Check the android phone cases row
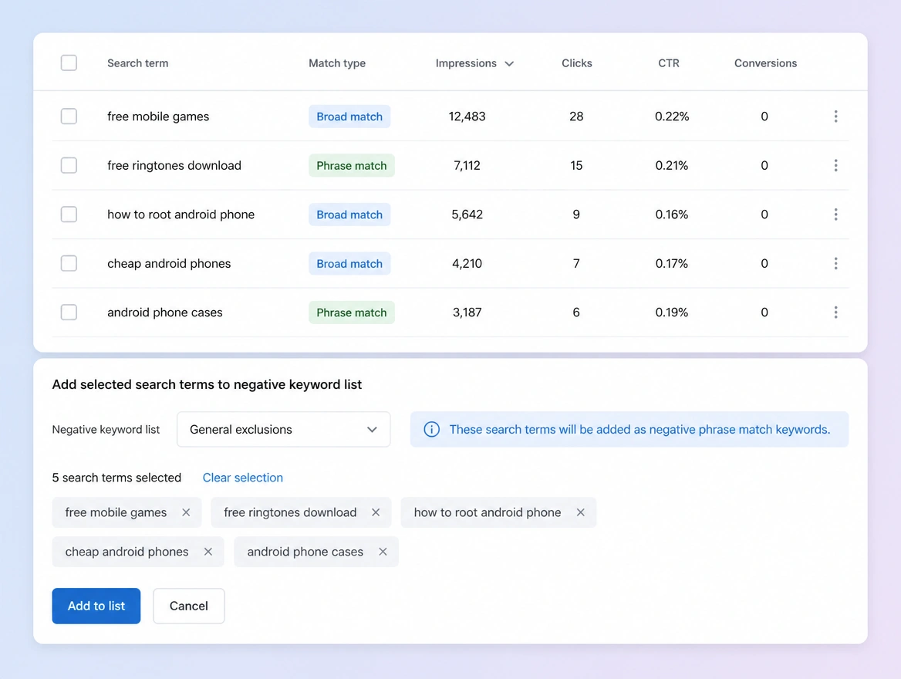The height and width of the screenshot is (679, 901). click(x=69, y=312)
